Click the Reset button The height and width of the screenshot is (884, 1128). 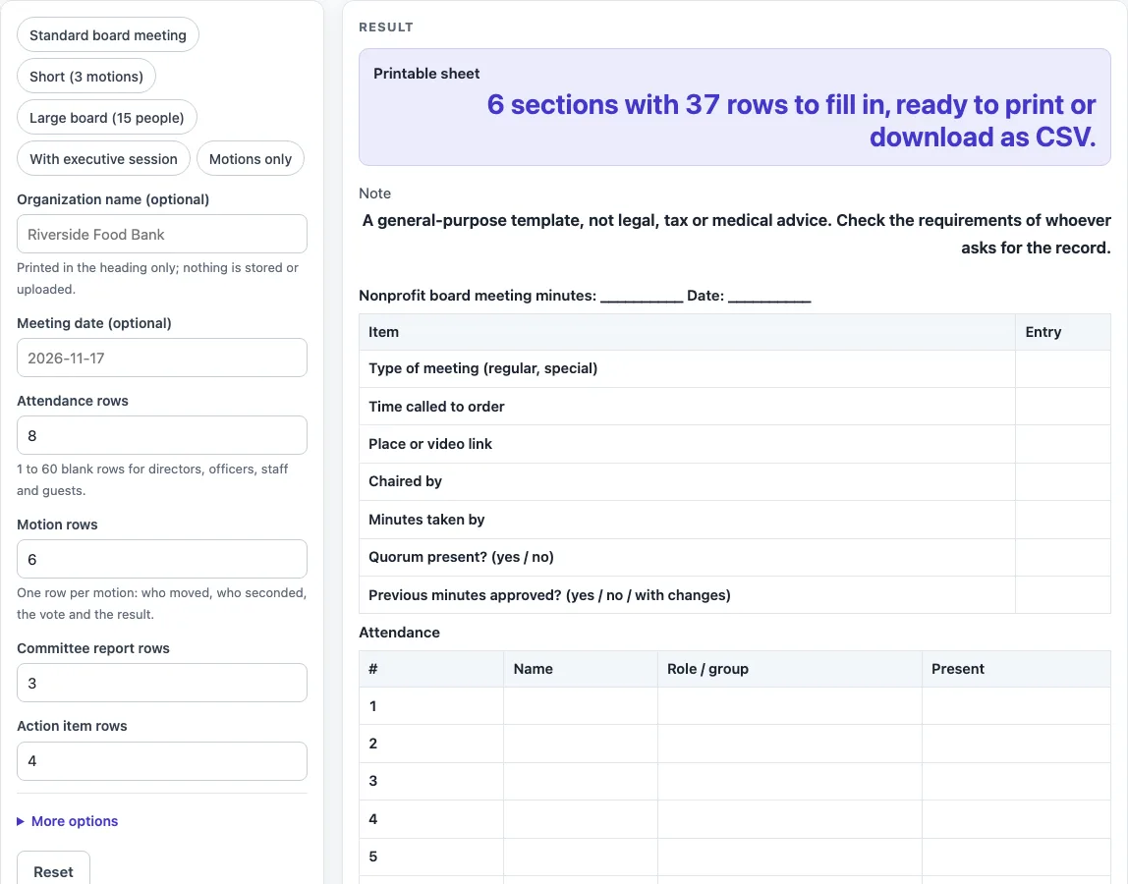pos(53,869)
